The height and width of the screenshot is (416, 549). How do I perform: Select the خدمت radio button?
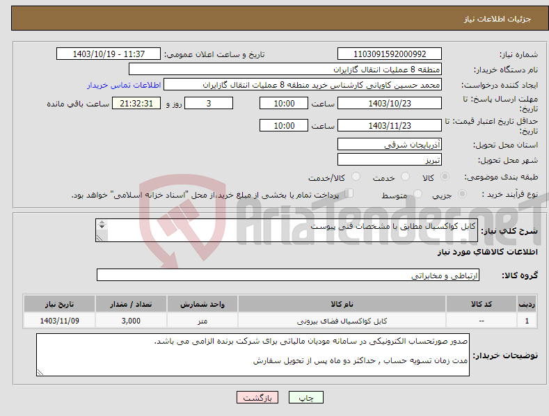point(405,177)
